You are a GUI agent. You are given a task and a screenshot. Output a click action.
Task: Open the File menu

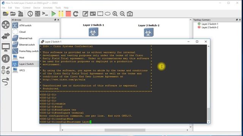click(x=3, y=8)
